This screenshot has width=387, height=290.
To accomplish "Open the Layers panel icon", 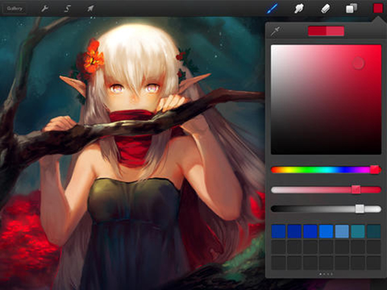I will 352,8.
